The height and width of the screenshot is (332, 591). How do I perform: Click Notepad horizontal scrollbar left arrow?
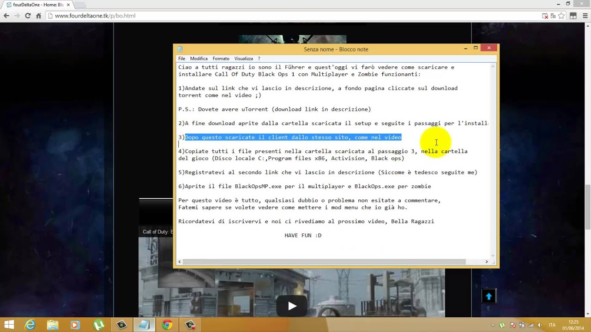181,262
